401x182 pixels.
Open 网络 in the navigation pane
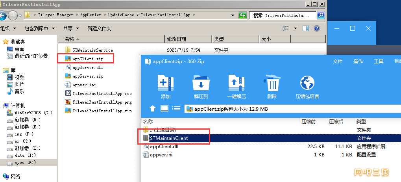11,176
